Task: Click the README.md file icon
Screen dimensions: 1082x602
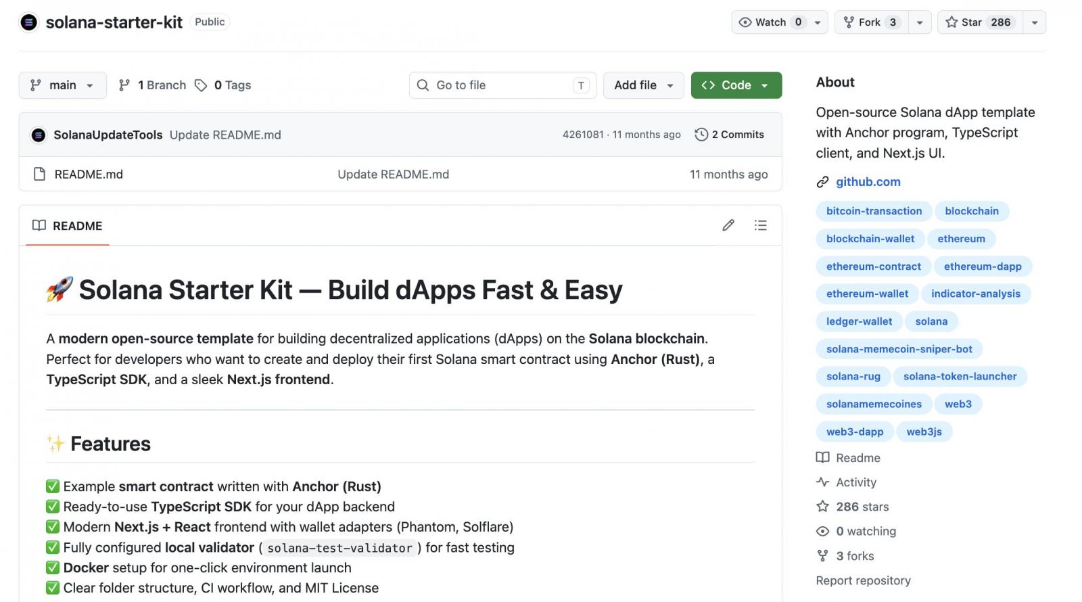Action: coord(39,174)
